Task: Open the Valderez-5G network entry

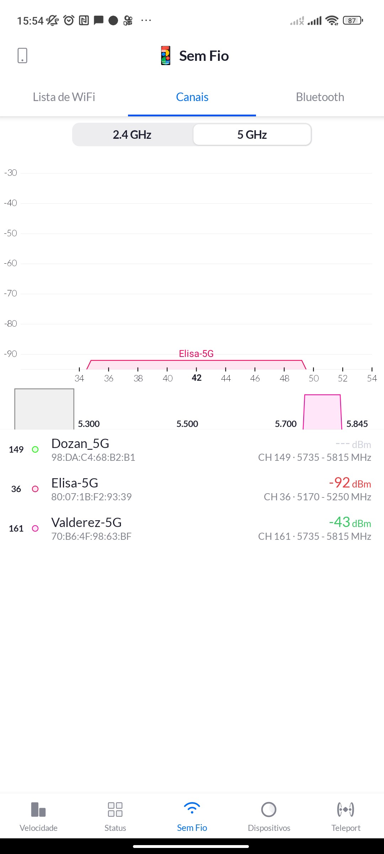Action: click(x=192, y=529)
